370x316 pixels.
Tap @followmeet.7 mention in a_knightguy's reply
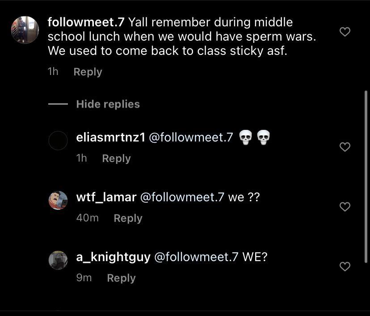pos(196,257)
